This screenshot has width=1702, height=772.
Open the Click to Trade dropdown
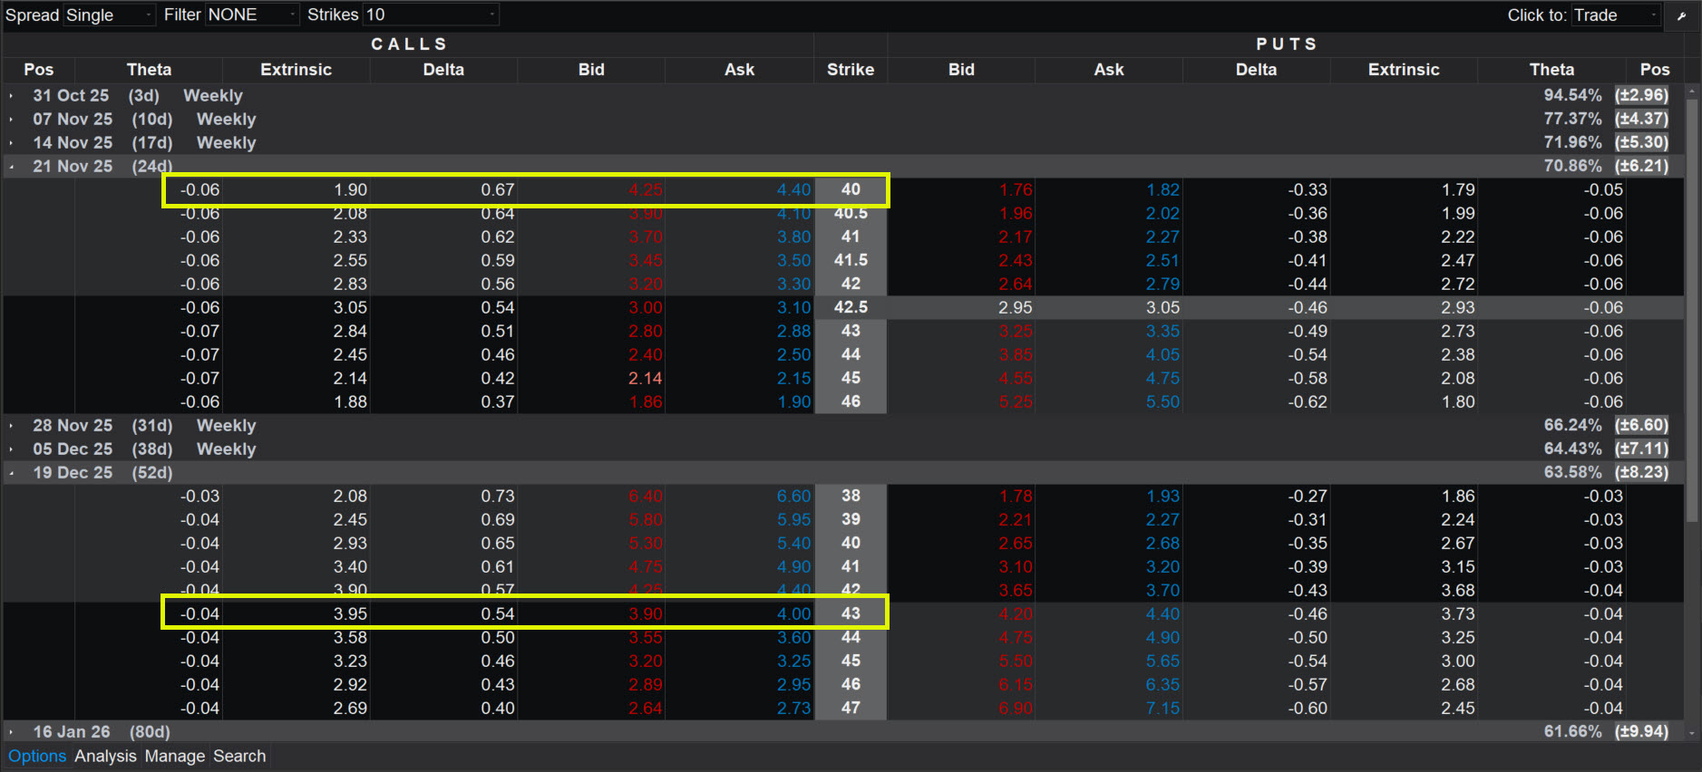[x=1616, y=15]
